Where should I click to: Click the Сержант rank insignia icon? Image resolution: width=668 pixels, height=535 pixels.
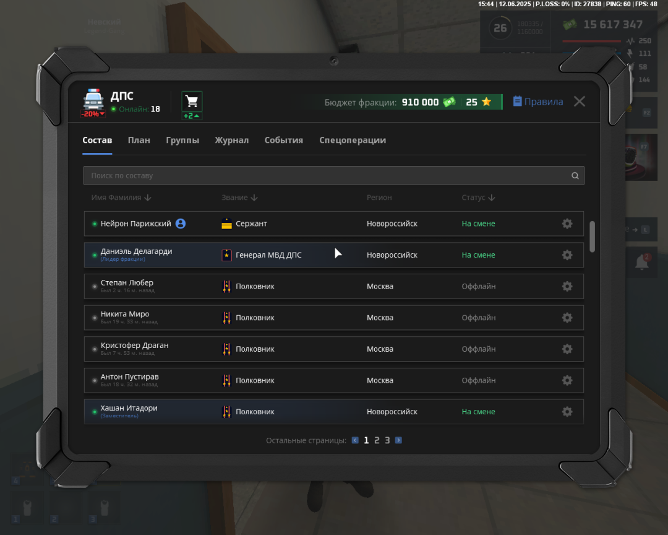[226, 224]
